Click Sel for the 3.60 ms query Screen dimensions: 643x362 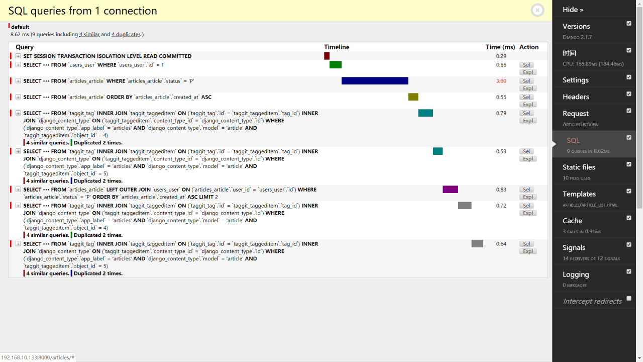tap(526, 81)
